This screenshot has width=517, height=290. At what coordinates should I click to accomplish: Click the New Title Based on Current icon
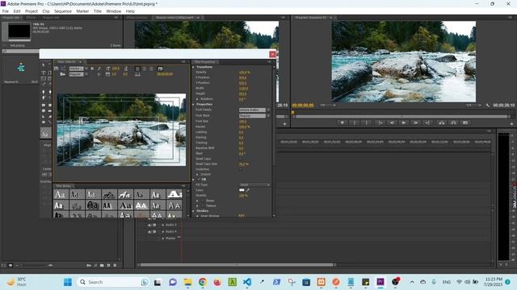click(x=57, y=68)
